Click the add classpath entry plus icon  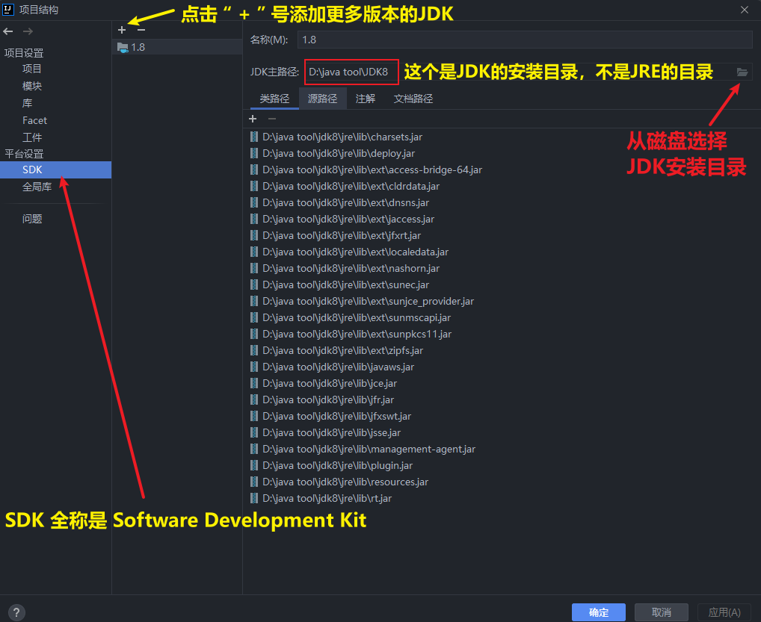click(x=253, y=119)
